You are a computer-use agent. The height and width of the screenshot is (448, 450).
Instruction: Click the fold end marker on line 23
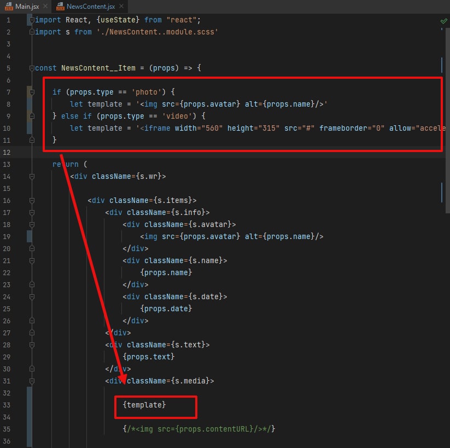point(32,284)
